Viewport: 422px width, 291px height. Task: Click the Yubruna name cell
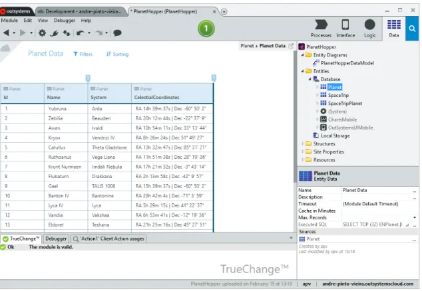(x=66, y=108)
